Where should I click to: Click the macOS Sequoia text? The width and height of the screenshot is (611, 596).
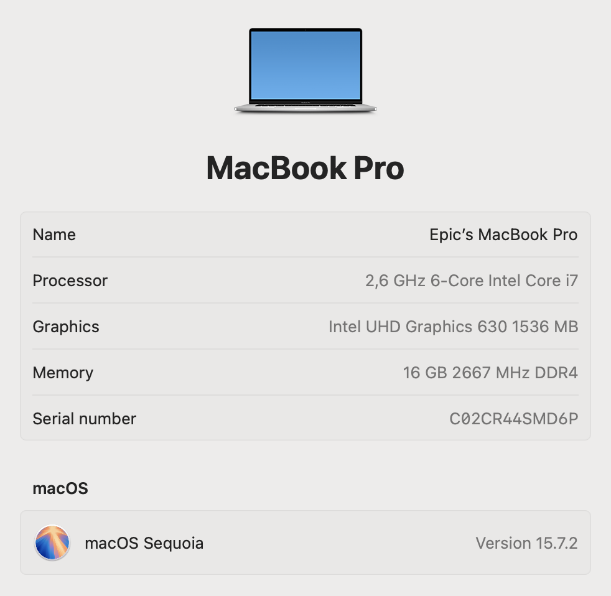[x=144, y=543]
